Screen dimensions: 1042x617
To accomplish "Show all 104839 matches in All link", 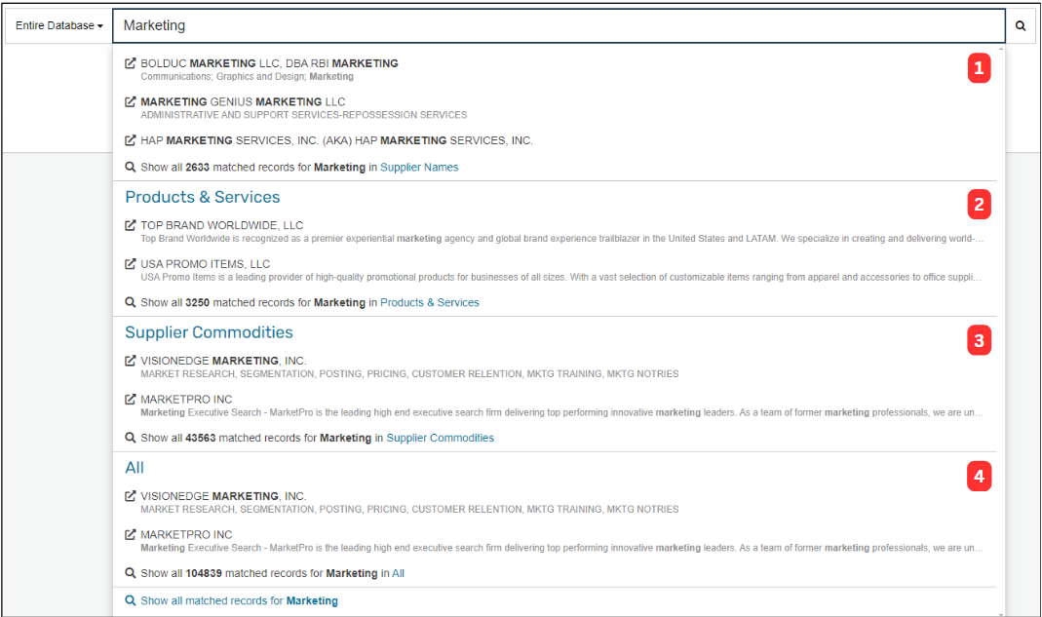I will [398, 573].
